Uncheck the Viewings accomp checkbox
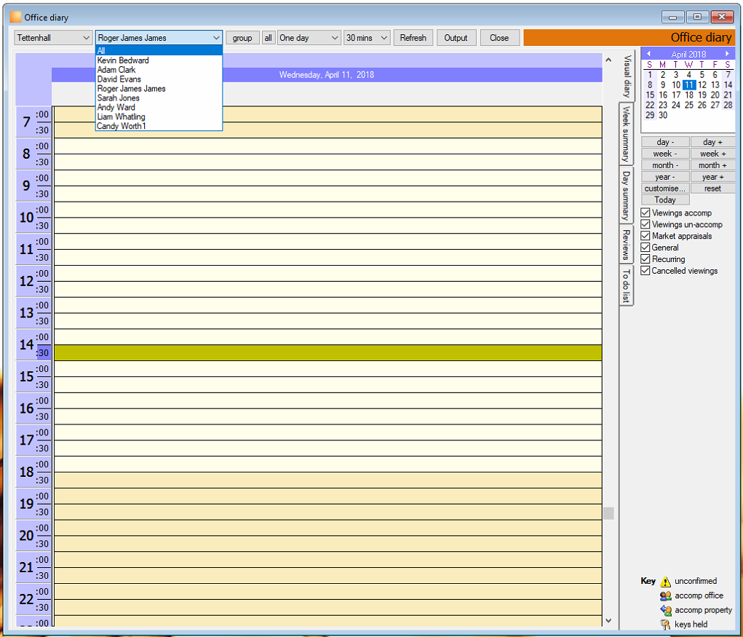743x637 pixels. pos(645,213)
